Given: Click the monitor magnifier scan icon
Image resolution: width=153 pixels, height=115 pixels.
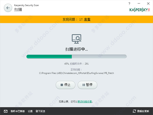Looking at the screenshot, I should 76,39.
